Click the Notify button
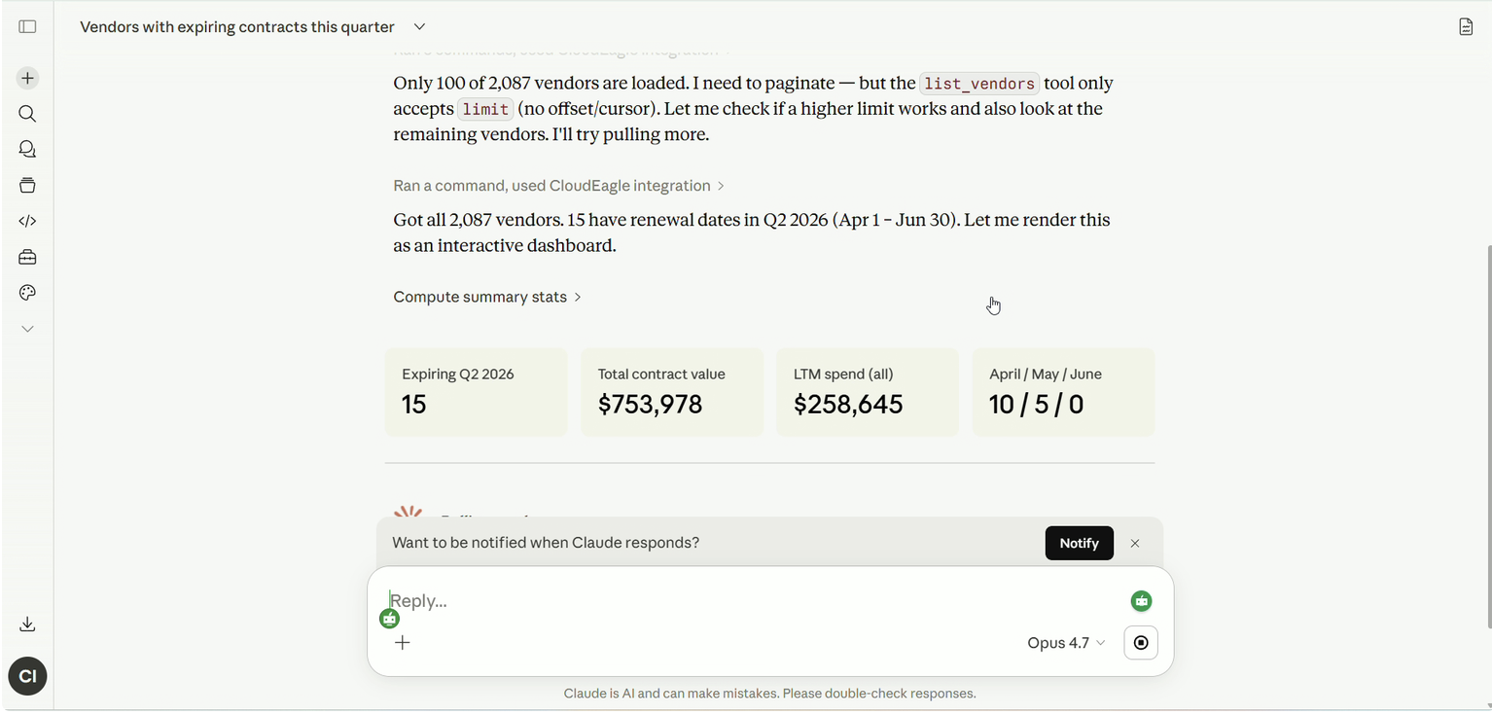Image resolution: width=1492 pixels, height=714 pixels. pyautogui.click(x=1079, y=543)
